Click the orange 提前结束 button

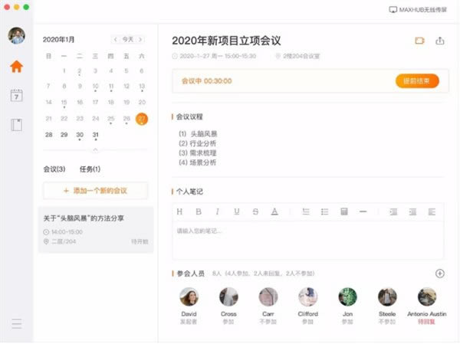pos(417,81)
